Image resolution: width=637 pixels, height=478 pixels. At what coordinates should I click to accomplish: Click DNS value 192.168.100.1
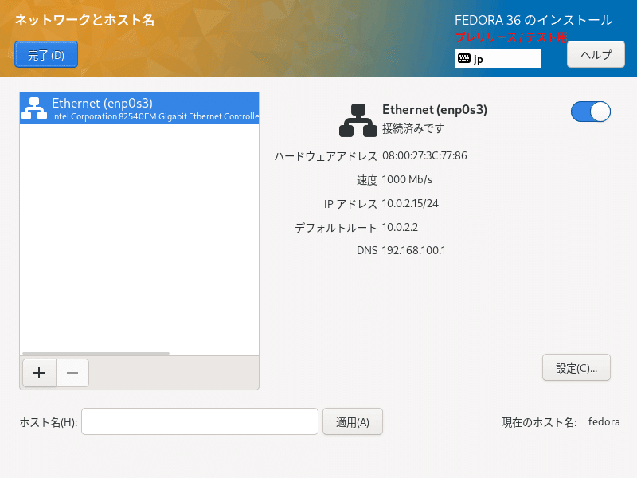[413, 250]
